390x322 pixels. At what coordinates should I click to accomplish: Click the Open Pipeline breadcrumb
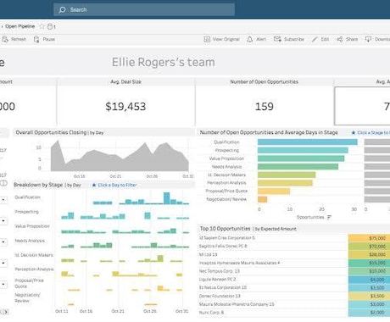[19, 26]
